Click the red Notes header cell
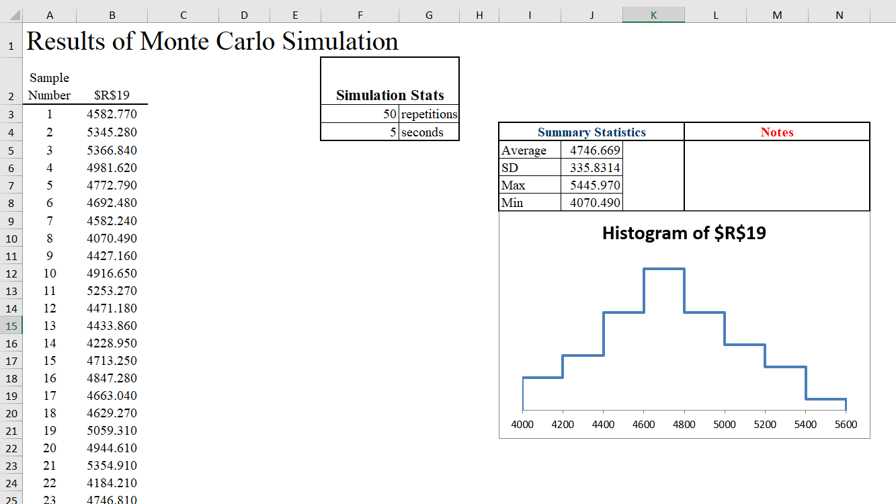Screen dimensions: 896x504 [x=777, y=132]
